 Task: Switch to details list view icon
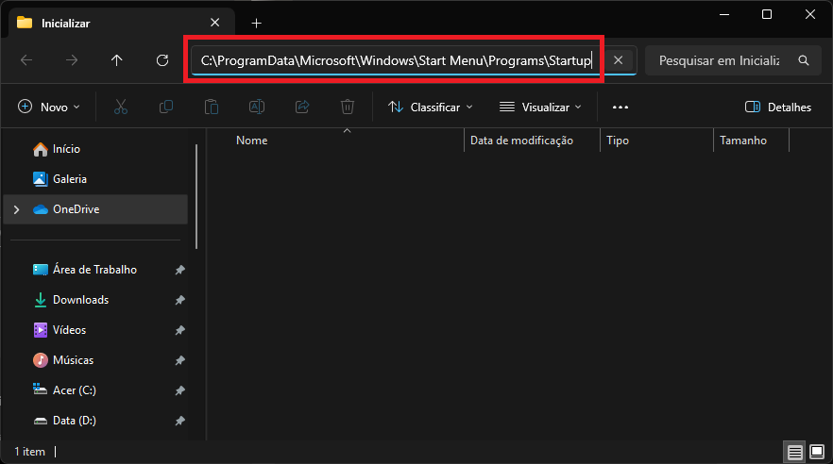coord(795,453)
